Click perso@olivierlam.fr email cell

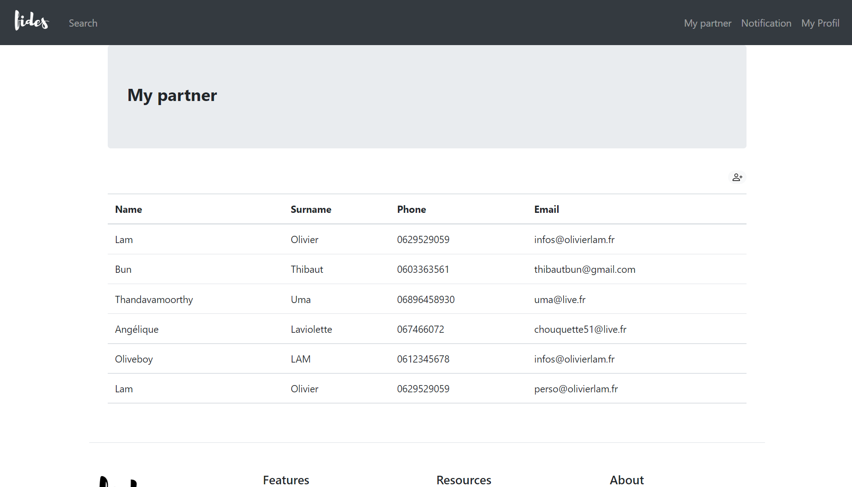[576, 389]
